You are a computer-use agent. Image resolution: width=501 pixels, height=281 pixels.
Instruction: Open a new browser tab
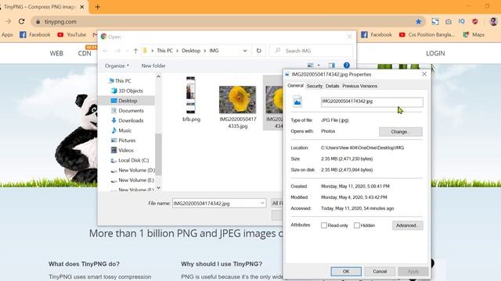tap(97, 7)
